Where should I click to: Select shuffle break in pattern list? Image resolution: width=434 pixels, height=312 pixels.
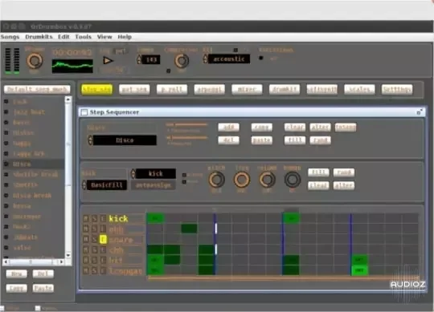click(35, 174)
